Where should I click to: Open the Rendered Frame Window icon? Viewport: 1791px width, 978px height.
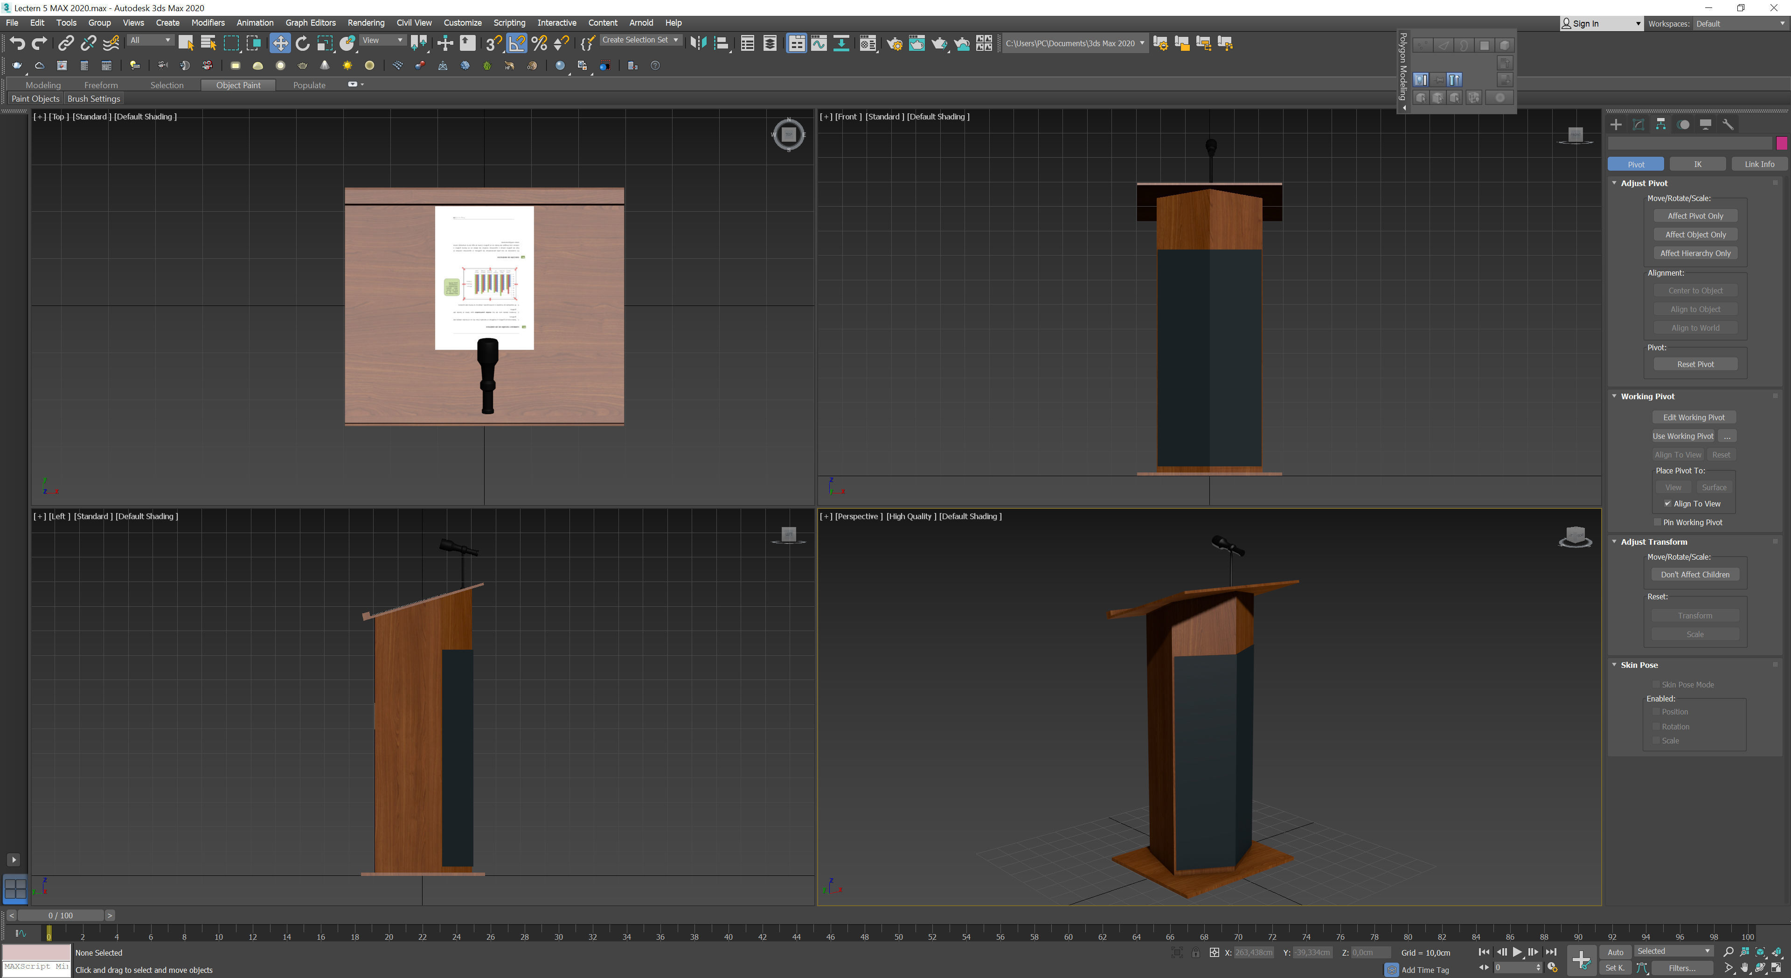pyautogui.click(x=916, y=43)
